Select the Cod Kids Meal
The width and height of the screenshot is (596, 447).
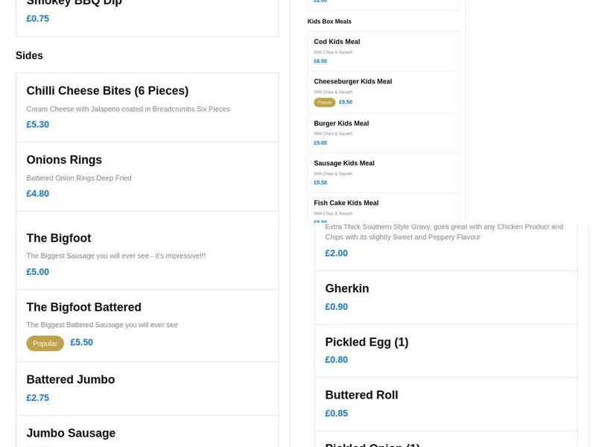pos(337,42)
